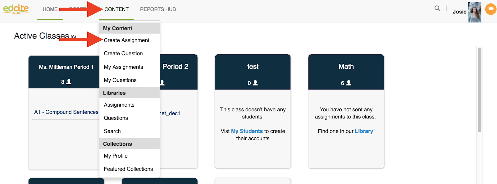The width and height of the screenshot is (497, 184).
Task: Open Featured Collections in menu
Action: (128, 169)
